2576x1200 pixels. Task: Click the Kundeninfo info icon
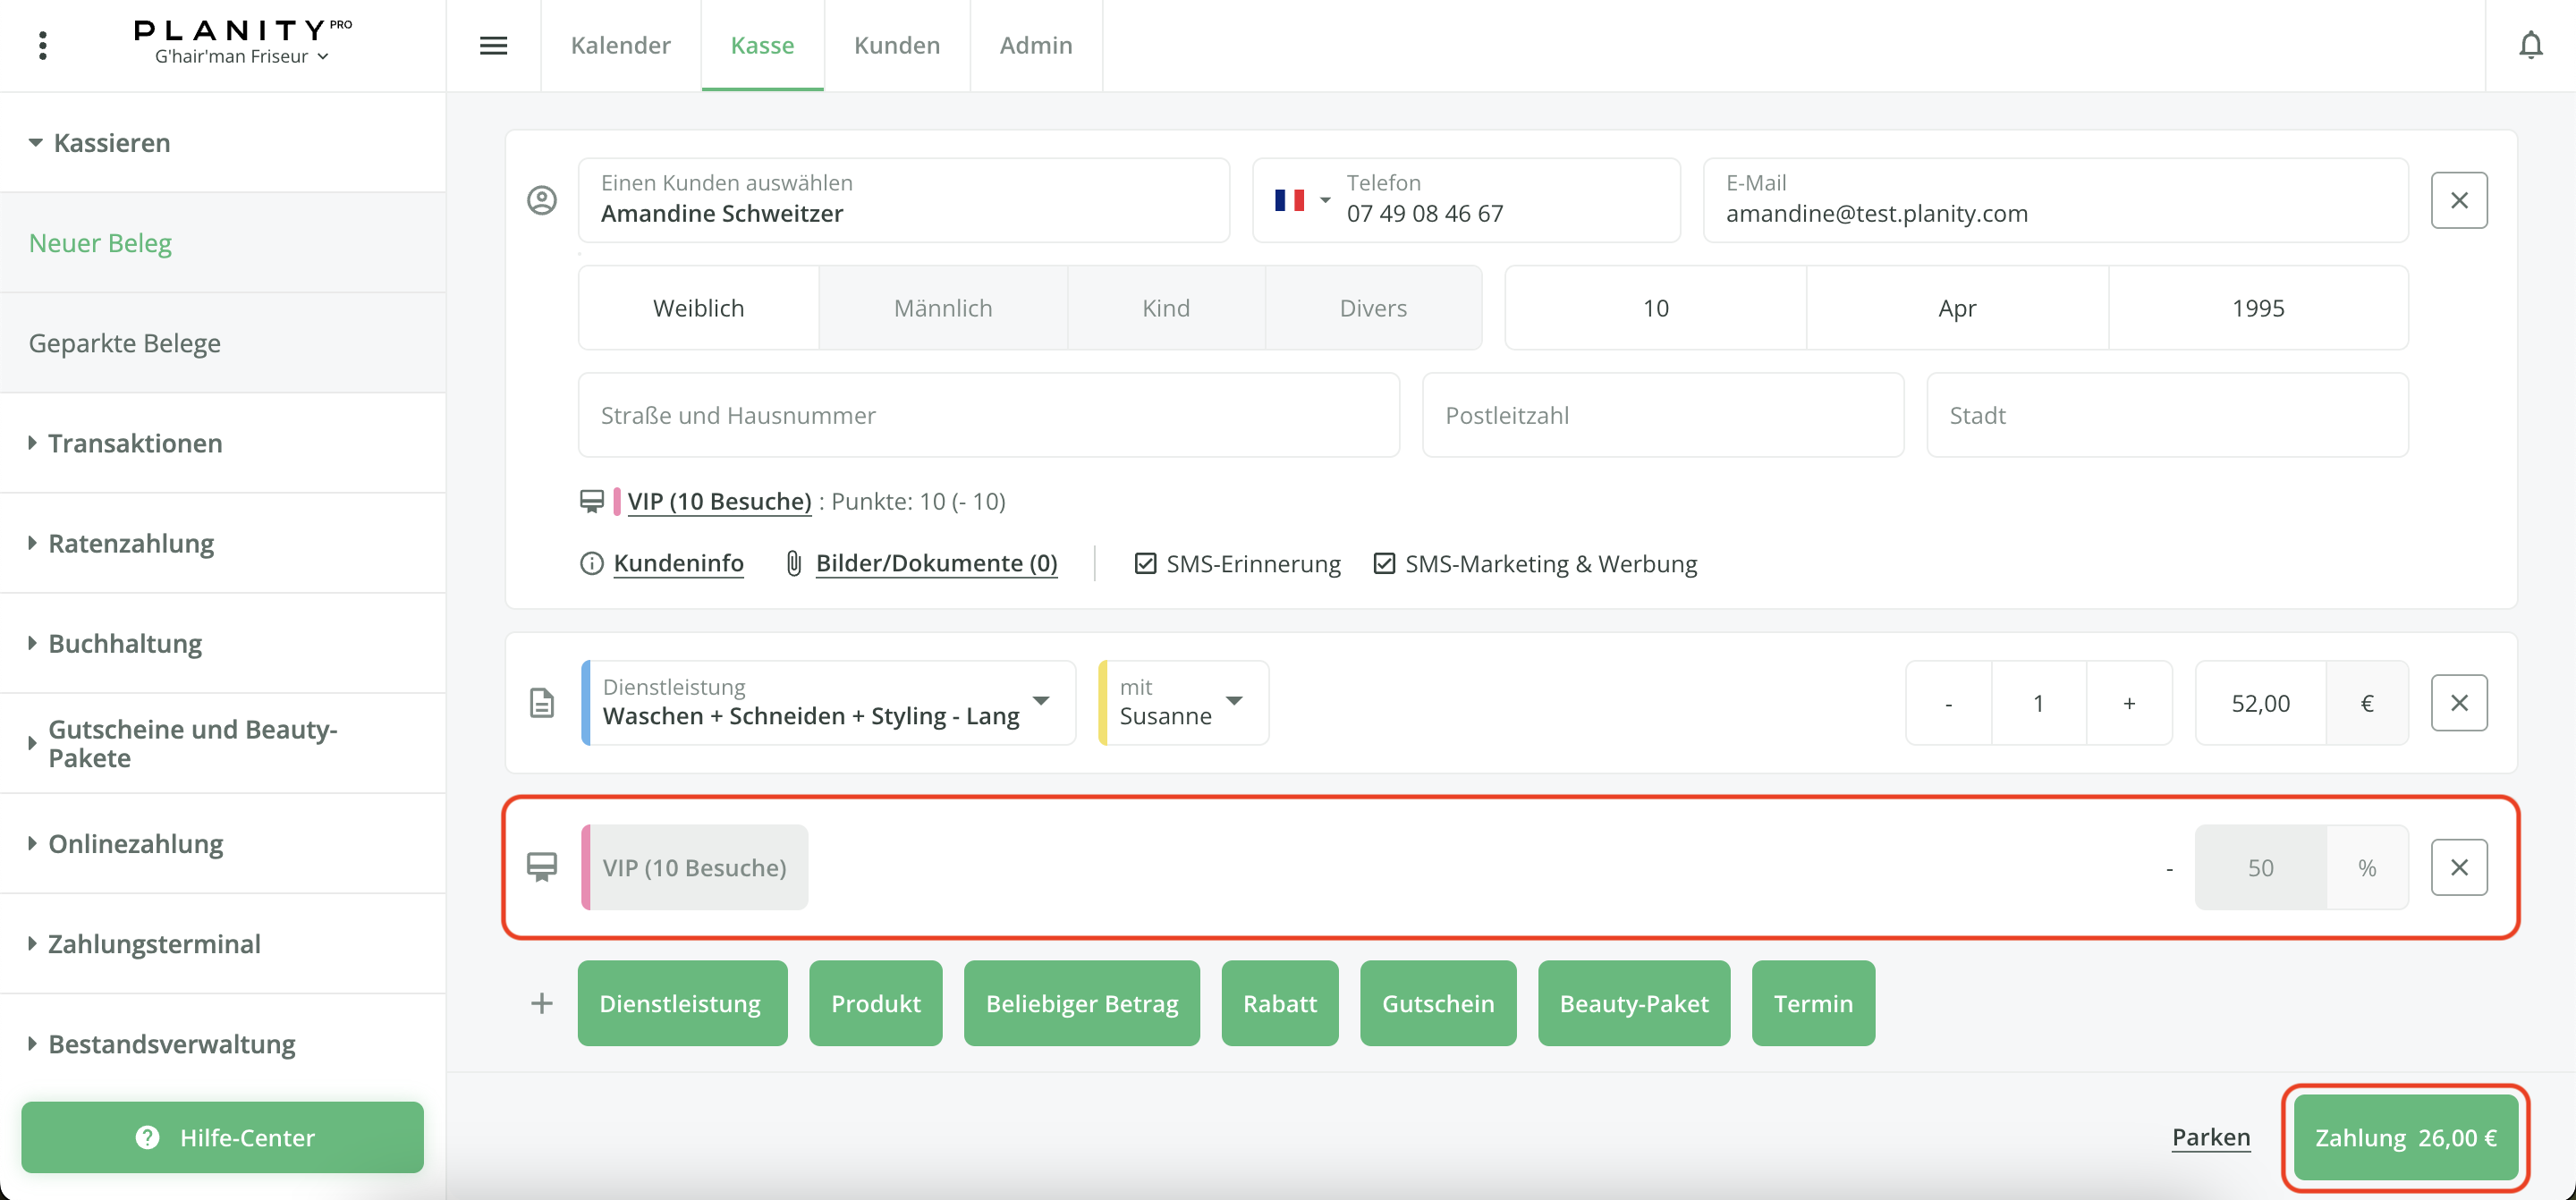[x=592, y=564]
